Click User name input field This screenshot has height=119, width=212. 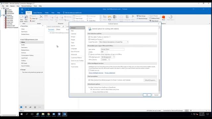pos(113,49)
